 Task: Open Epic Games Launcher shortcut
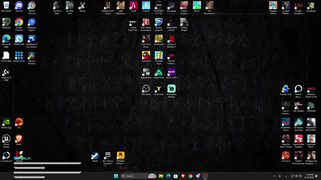coord(108,158)
